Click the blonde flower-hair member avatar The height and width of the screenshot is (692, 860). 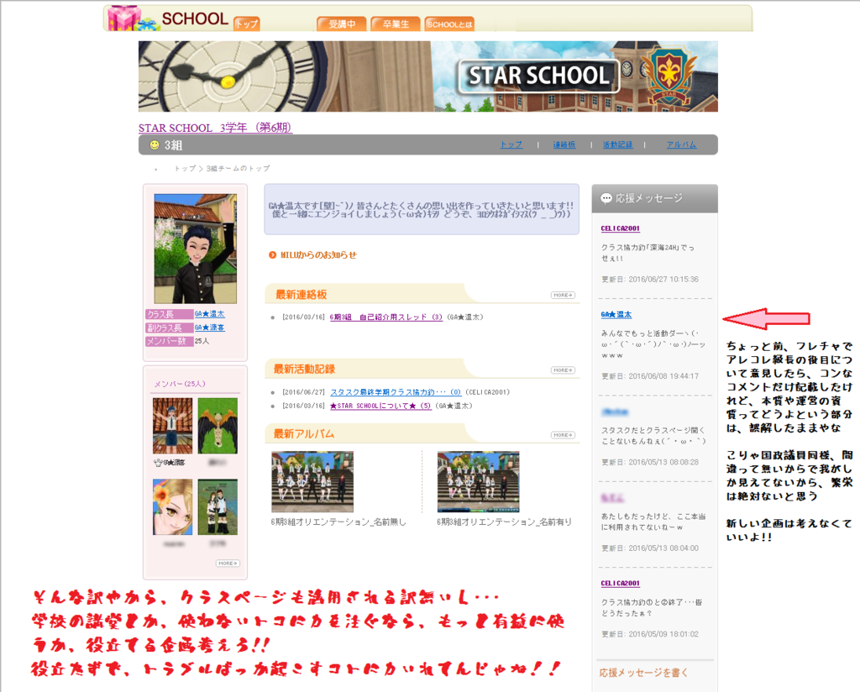(x=172, y=506)
